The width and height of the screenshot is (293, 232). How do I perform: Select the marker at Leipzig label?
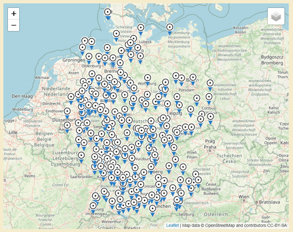[x=167, y=106]
